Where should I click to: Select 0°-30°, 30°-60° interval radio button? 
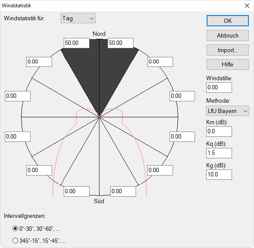tap(15, 229)
